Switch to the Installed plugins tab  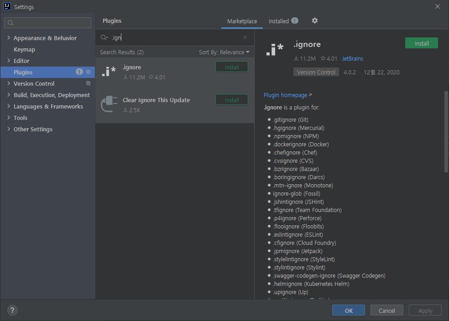(279, 21)
